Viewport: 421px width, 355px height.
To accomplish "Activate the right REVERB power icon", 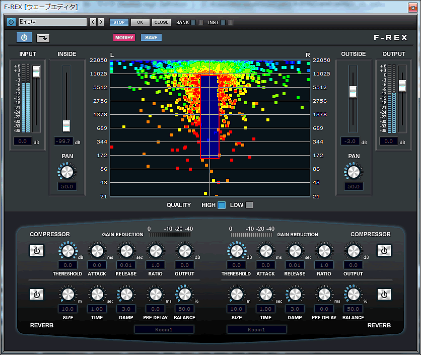I will pyautogui.click(x=384, y=294).
